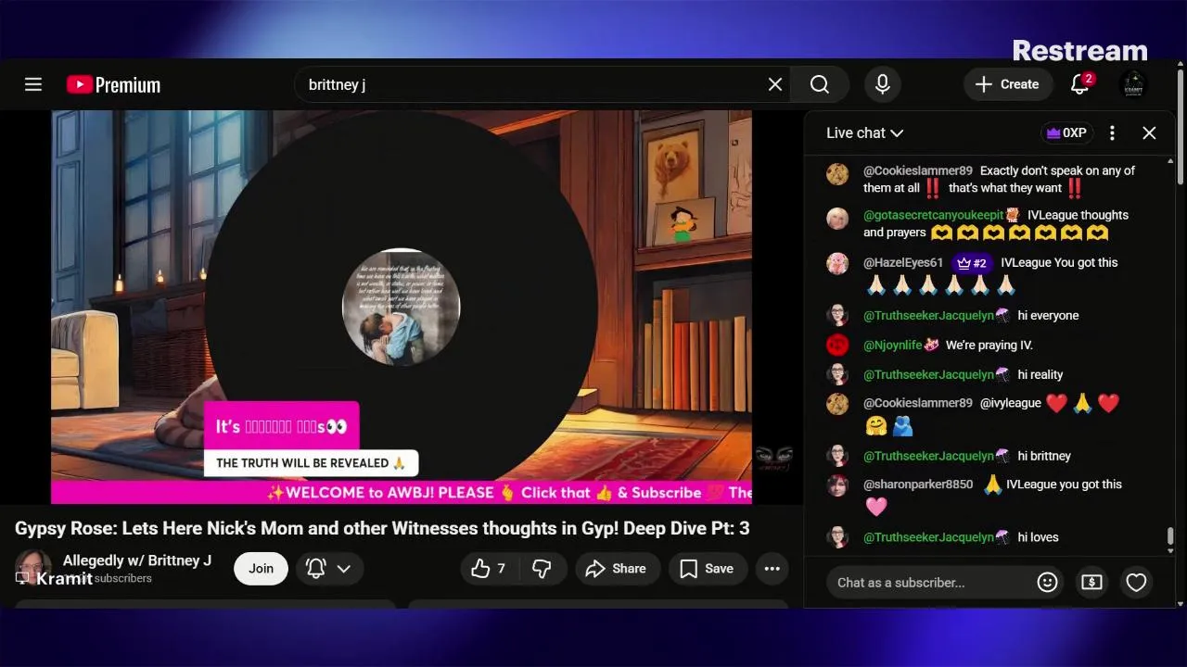
Task: Click the 'hi reality' chat message
Action: point(1040,375)
